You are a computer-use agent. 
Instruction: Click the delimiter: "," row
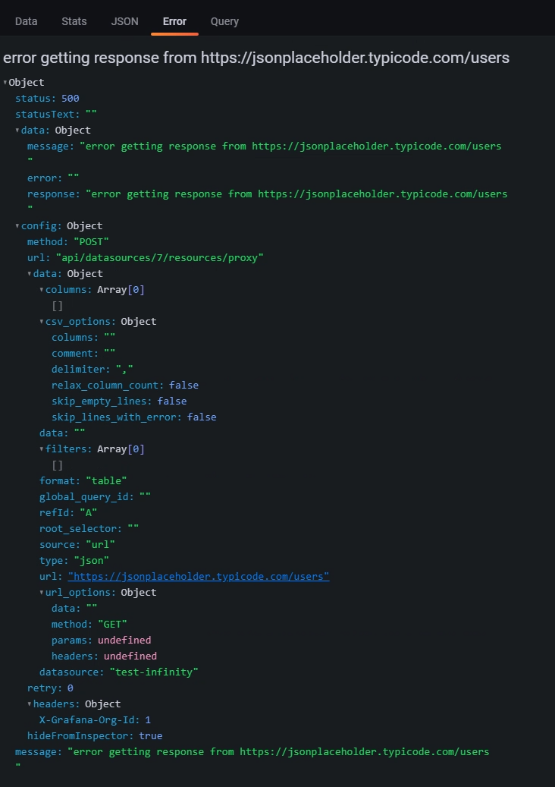(92, 370)
